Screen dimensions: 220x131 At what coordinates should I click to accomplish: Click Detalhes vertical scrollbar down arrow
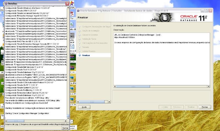pos(68,118)
